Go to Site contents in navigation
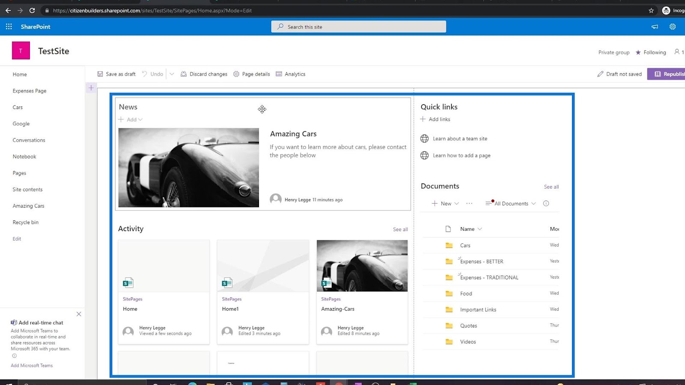 pyautogui.click(x=27, y=190)
